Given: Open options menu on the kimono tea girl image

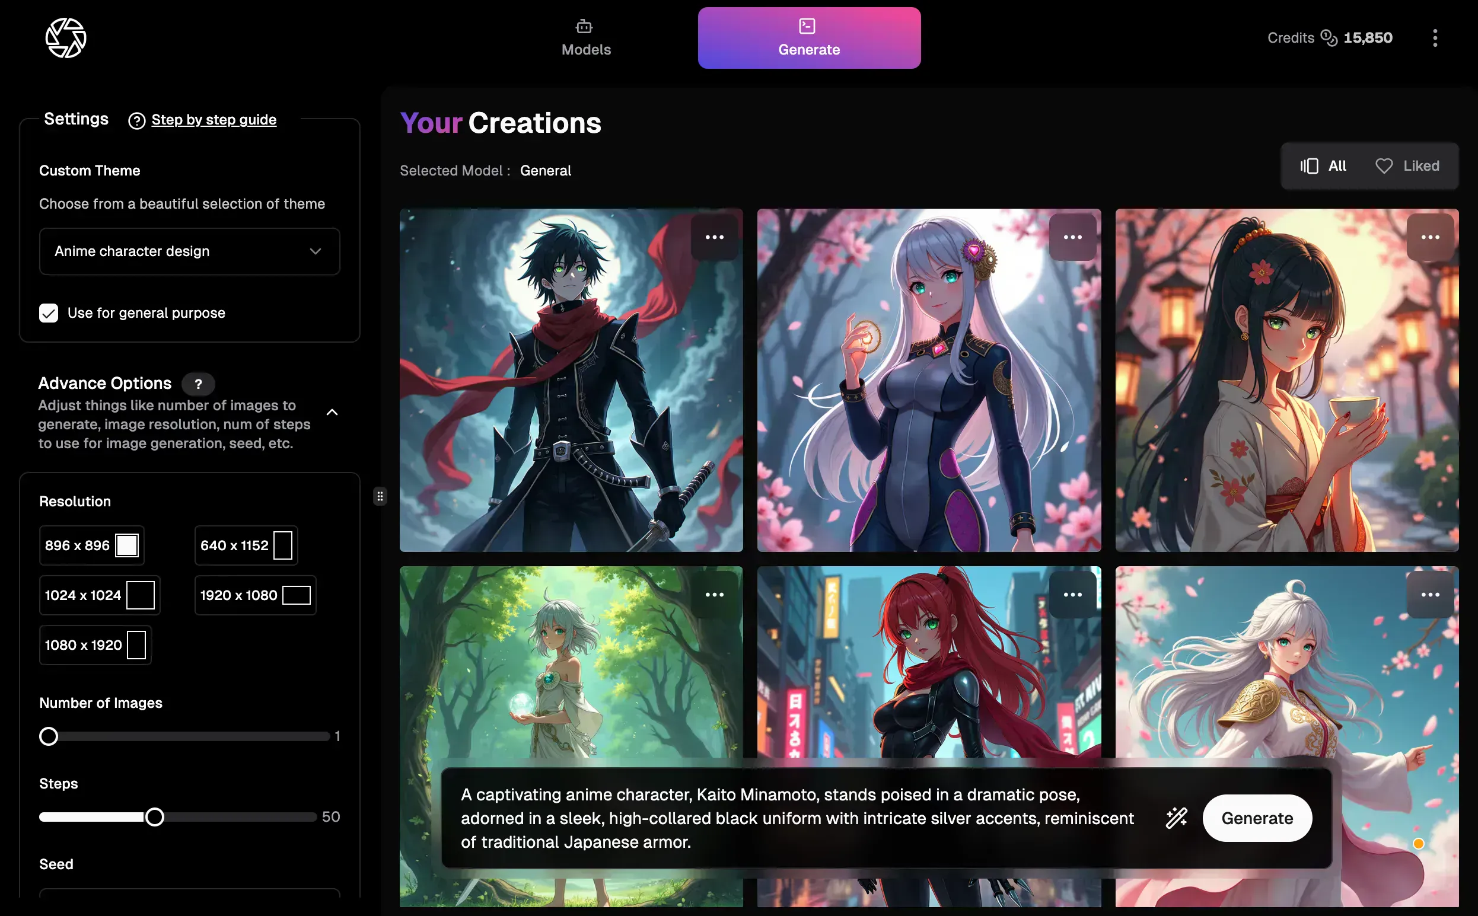Looking at the screenshot, I should point(1429,238).
